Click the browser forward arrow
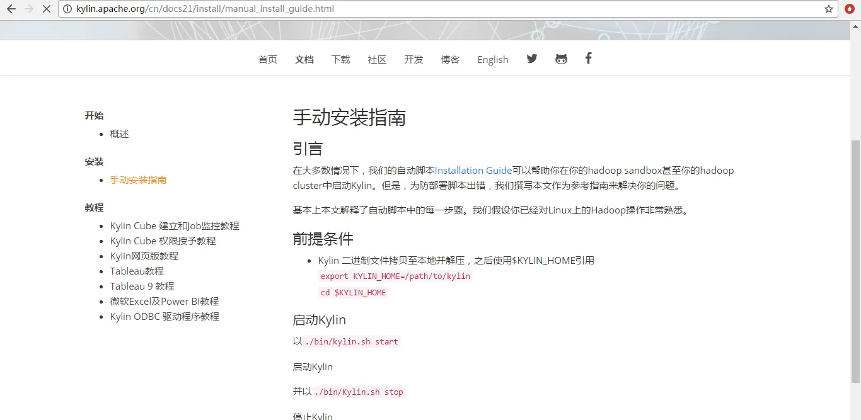This screenshot has width=861, height=420. (x=28, y=9)
